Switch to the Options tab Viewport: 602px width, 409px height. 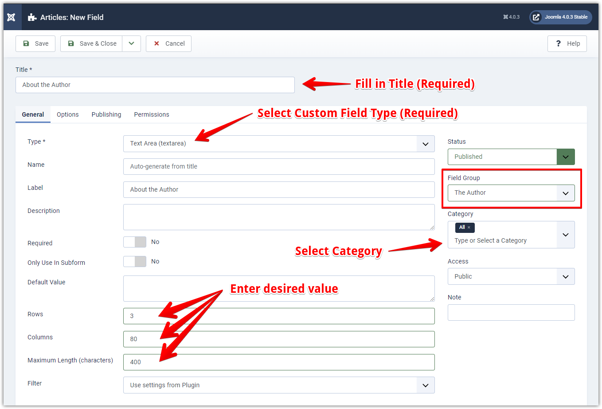pyautogui.click(x=67, y=114)
